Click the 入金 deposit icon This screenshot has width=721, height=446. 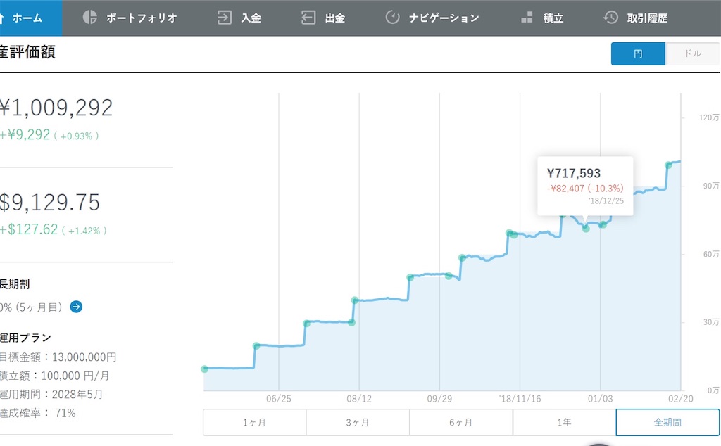(x=224, y=18)
